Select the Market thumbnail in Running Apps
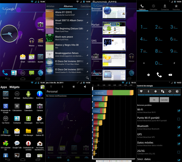182x162 pixels. pos(114,27)
